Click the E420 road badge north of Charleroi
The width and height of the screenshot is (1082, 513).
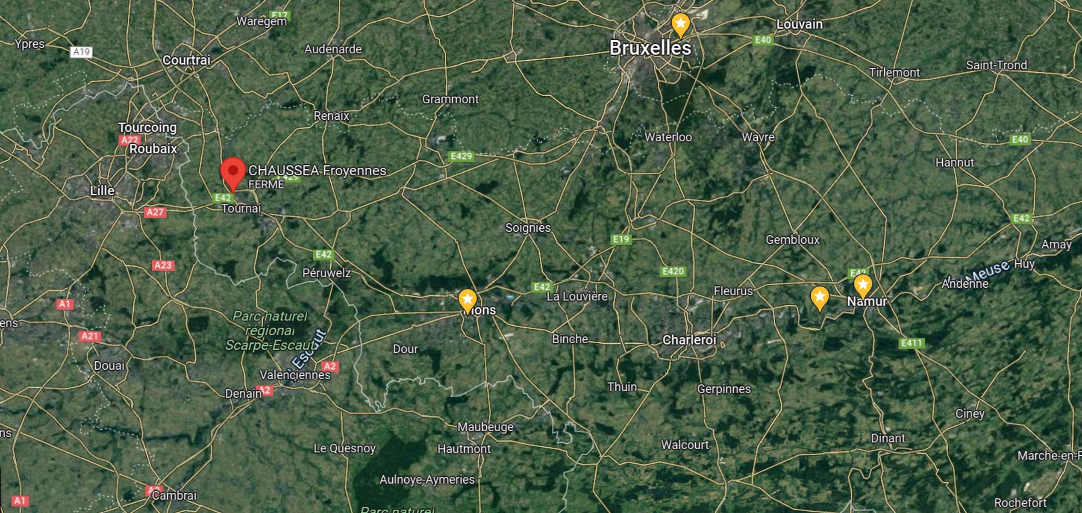click(x=673, y=271)
